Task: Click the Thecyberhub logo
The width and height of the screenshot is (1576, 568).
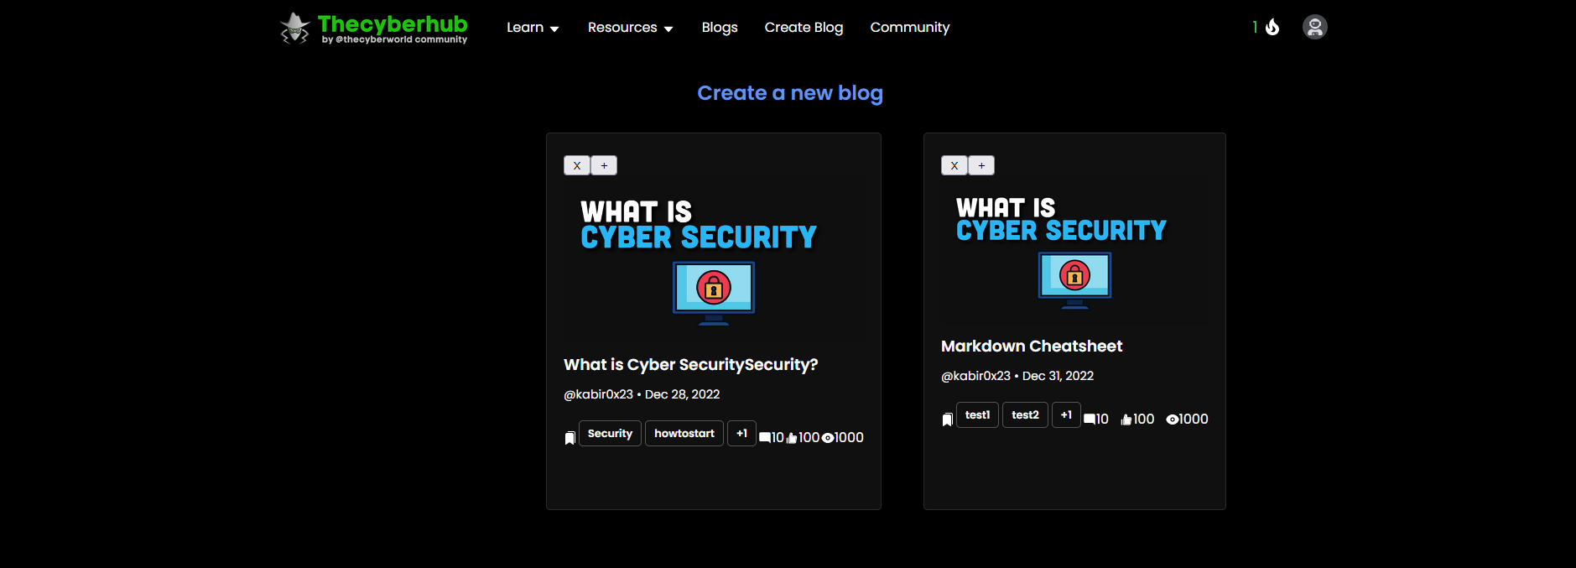Action: (373, 28)
